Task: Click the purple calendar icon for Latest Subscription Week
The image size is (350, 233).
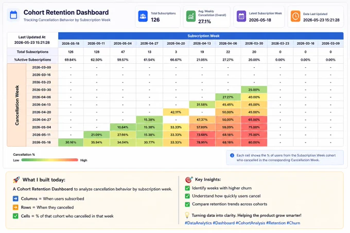Action: click(x=241, y=16)
